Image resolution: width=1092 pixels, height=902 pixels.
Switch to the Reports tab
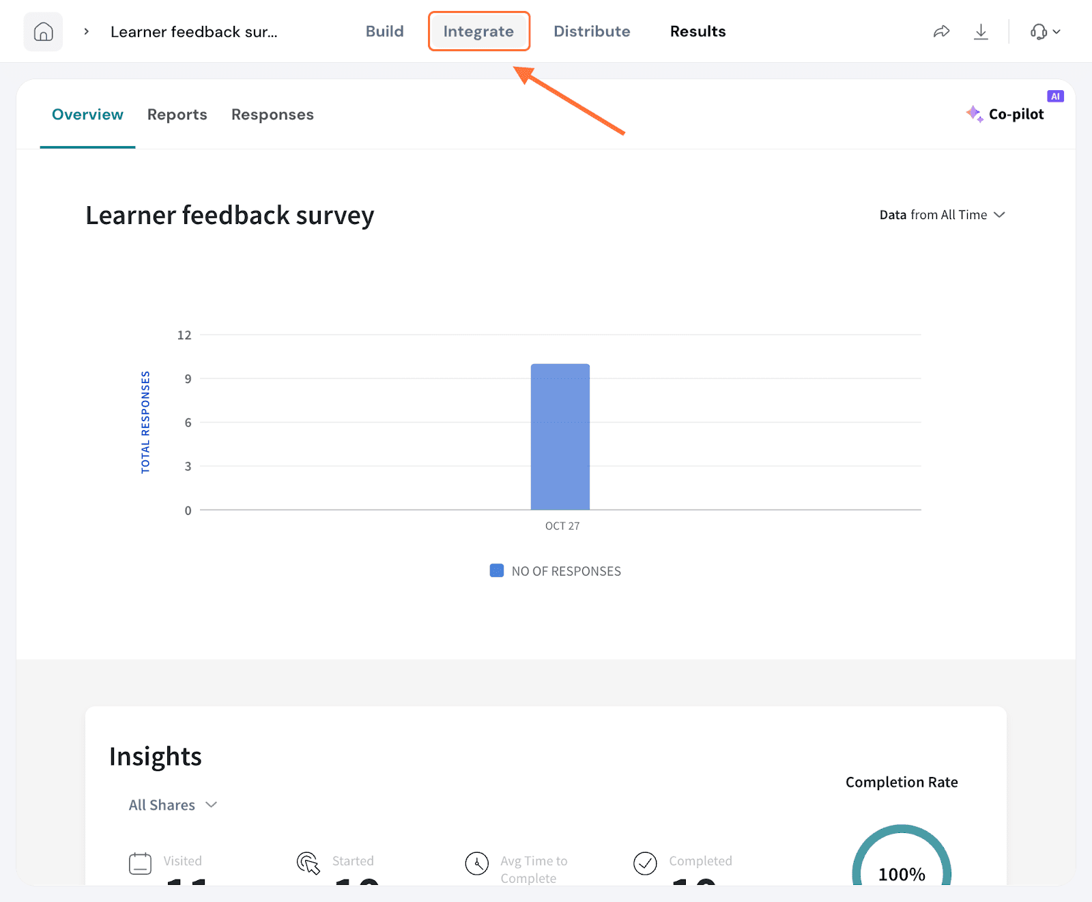[177, 115]
